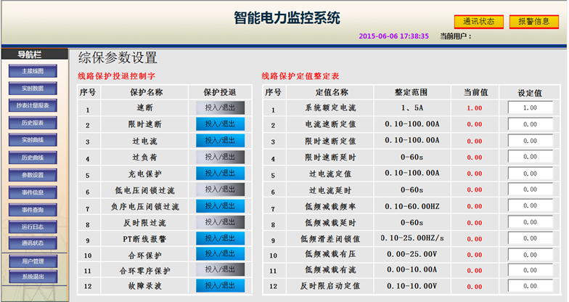Toggle 投入/退出 for 速断 protection
This screenshot has height=302, width=569.
[220, 107]
